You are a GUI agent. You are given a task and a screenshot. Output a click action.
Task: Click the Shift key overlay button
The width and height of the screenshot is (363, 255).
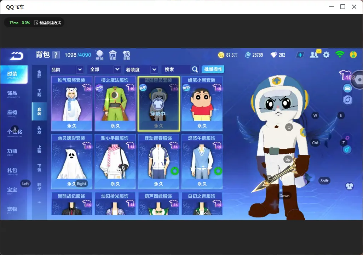[x=324, y=181]
